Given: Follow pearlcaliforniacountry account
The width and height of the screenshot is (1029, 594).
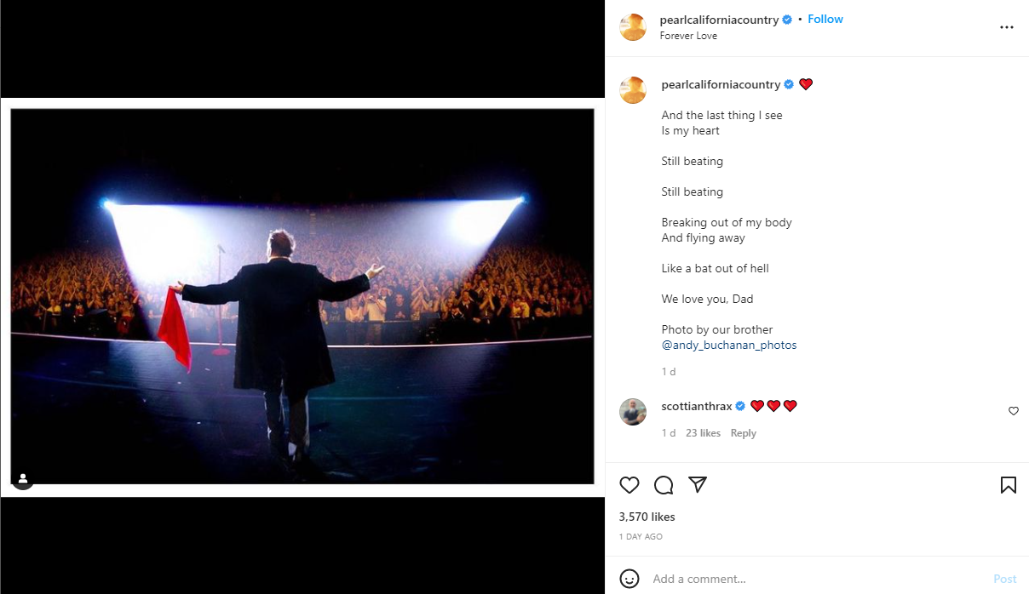Looking at the screenshot, I should pos(825,19).
